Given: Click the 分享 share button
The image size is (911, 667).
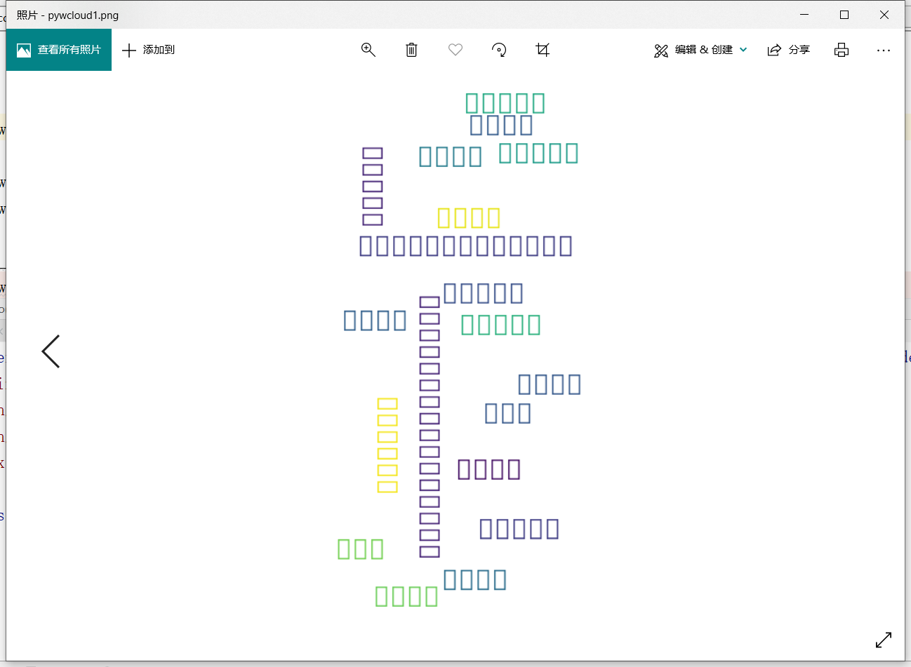Looking at the screenshot, I should click(x=789, y=50).
